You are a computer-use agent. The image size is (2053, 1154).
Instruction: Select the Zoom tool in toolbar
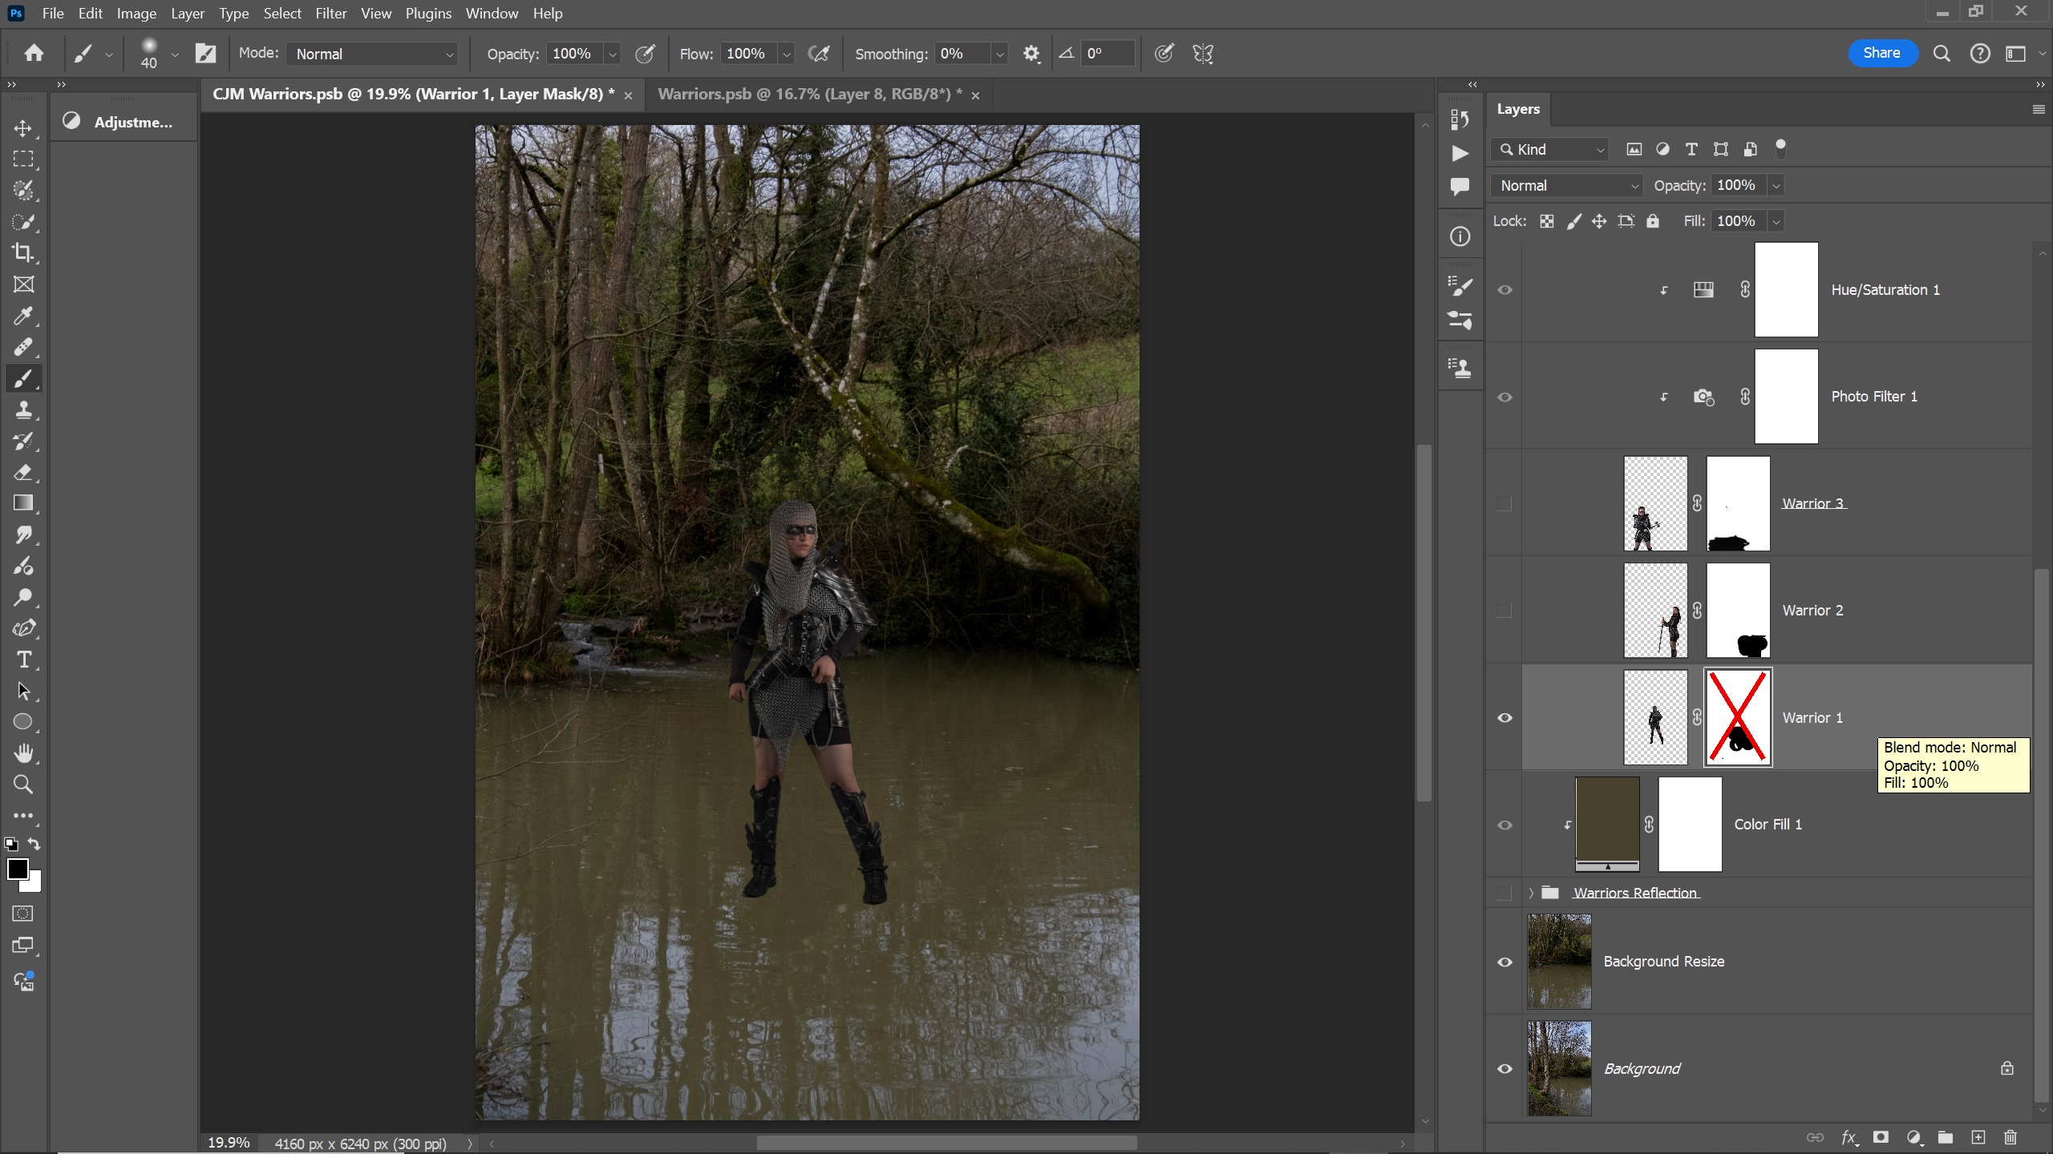coord(23,785)
